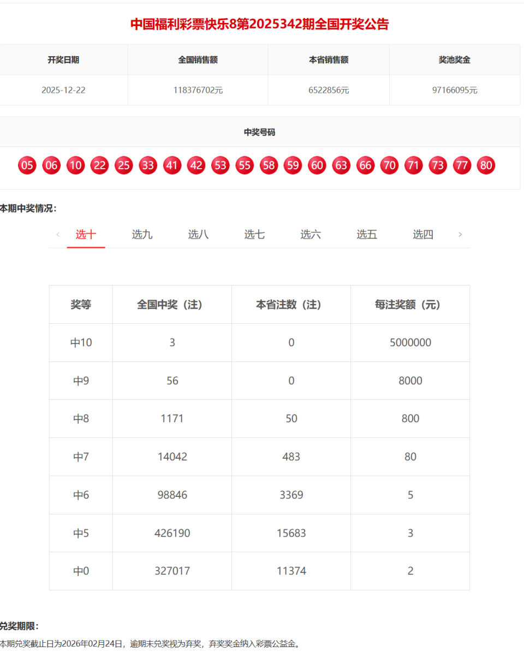Click the lottery ball numbered 66

pos(365,165)
